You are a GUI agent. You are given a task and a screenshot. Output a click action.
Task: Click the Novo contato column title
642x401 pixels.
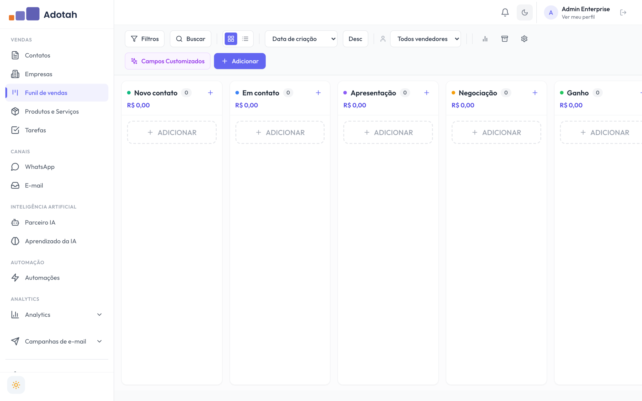(x=156, y=93)
